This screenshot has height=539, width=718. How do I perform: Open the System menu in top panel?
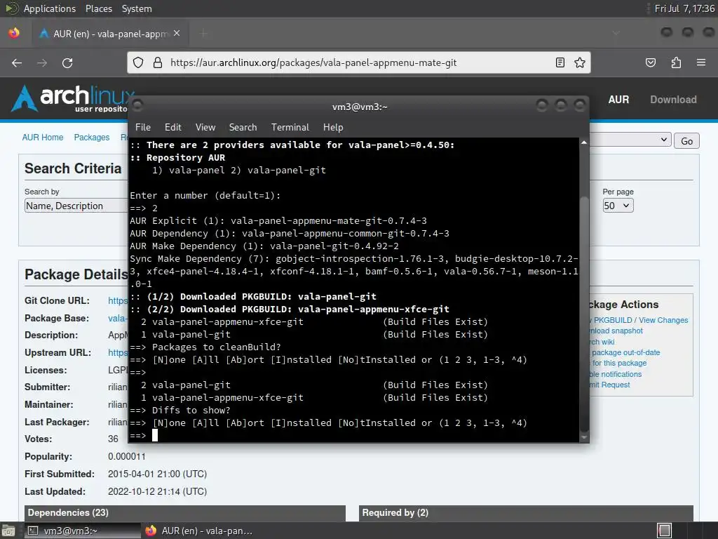click(x=137, y=8)
